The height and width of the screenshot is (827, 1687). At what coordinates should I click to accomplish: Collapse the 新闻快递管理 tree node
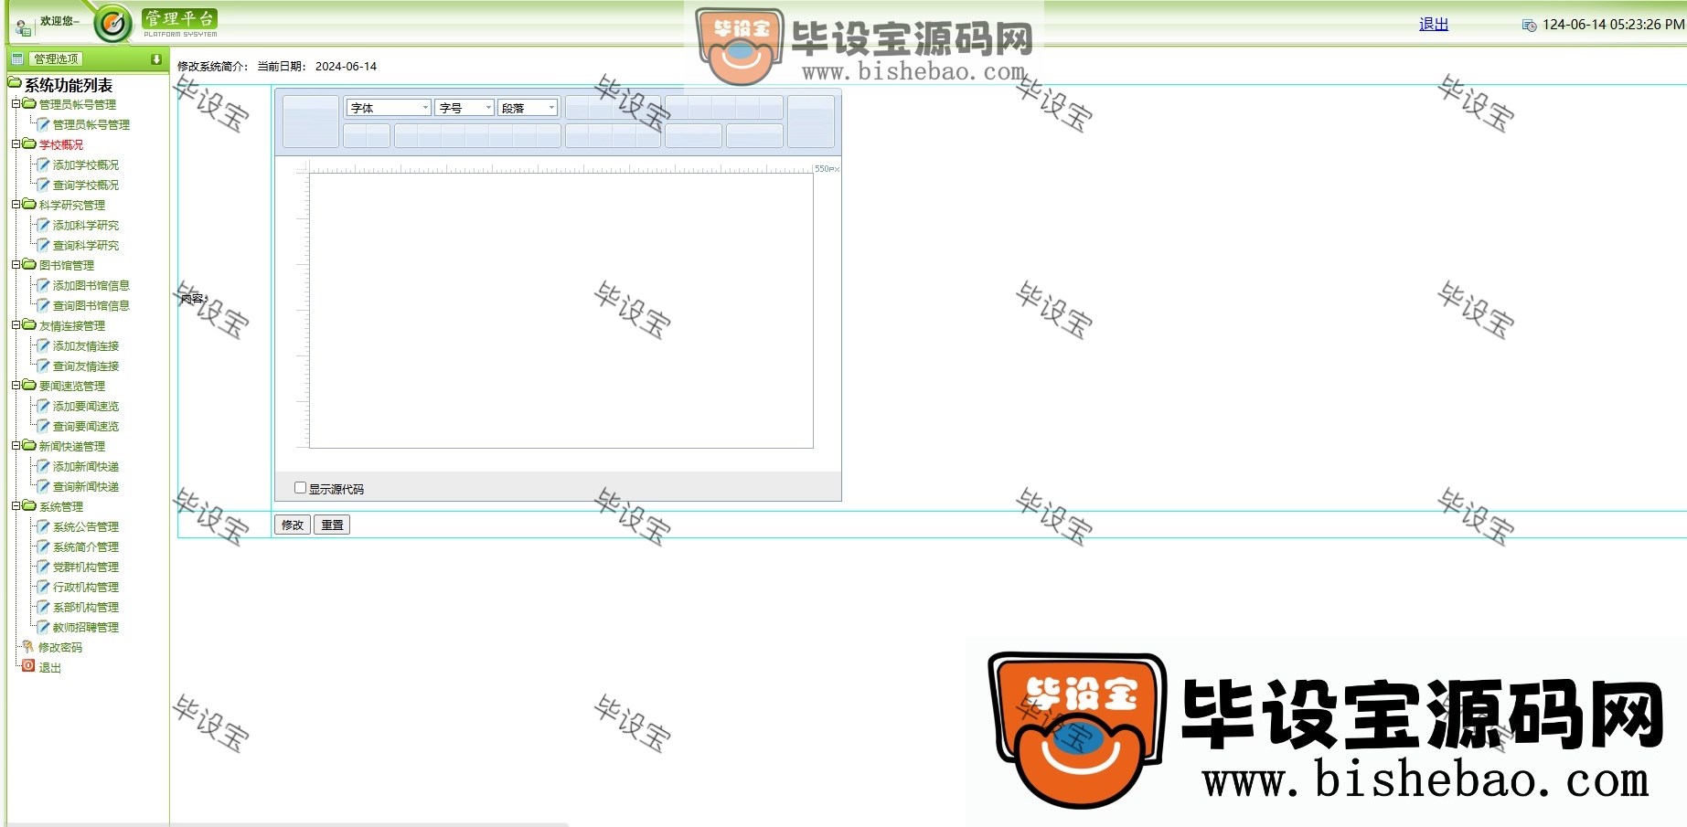(16, 445)
